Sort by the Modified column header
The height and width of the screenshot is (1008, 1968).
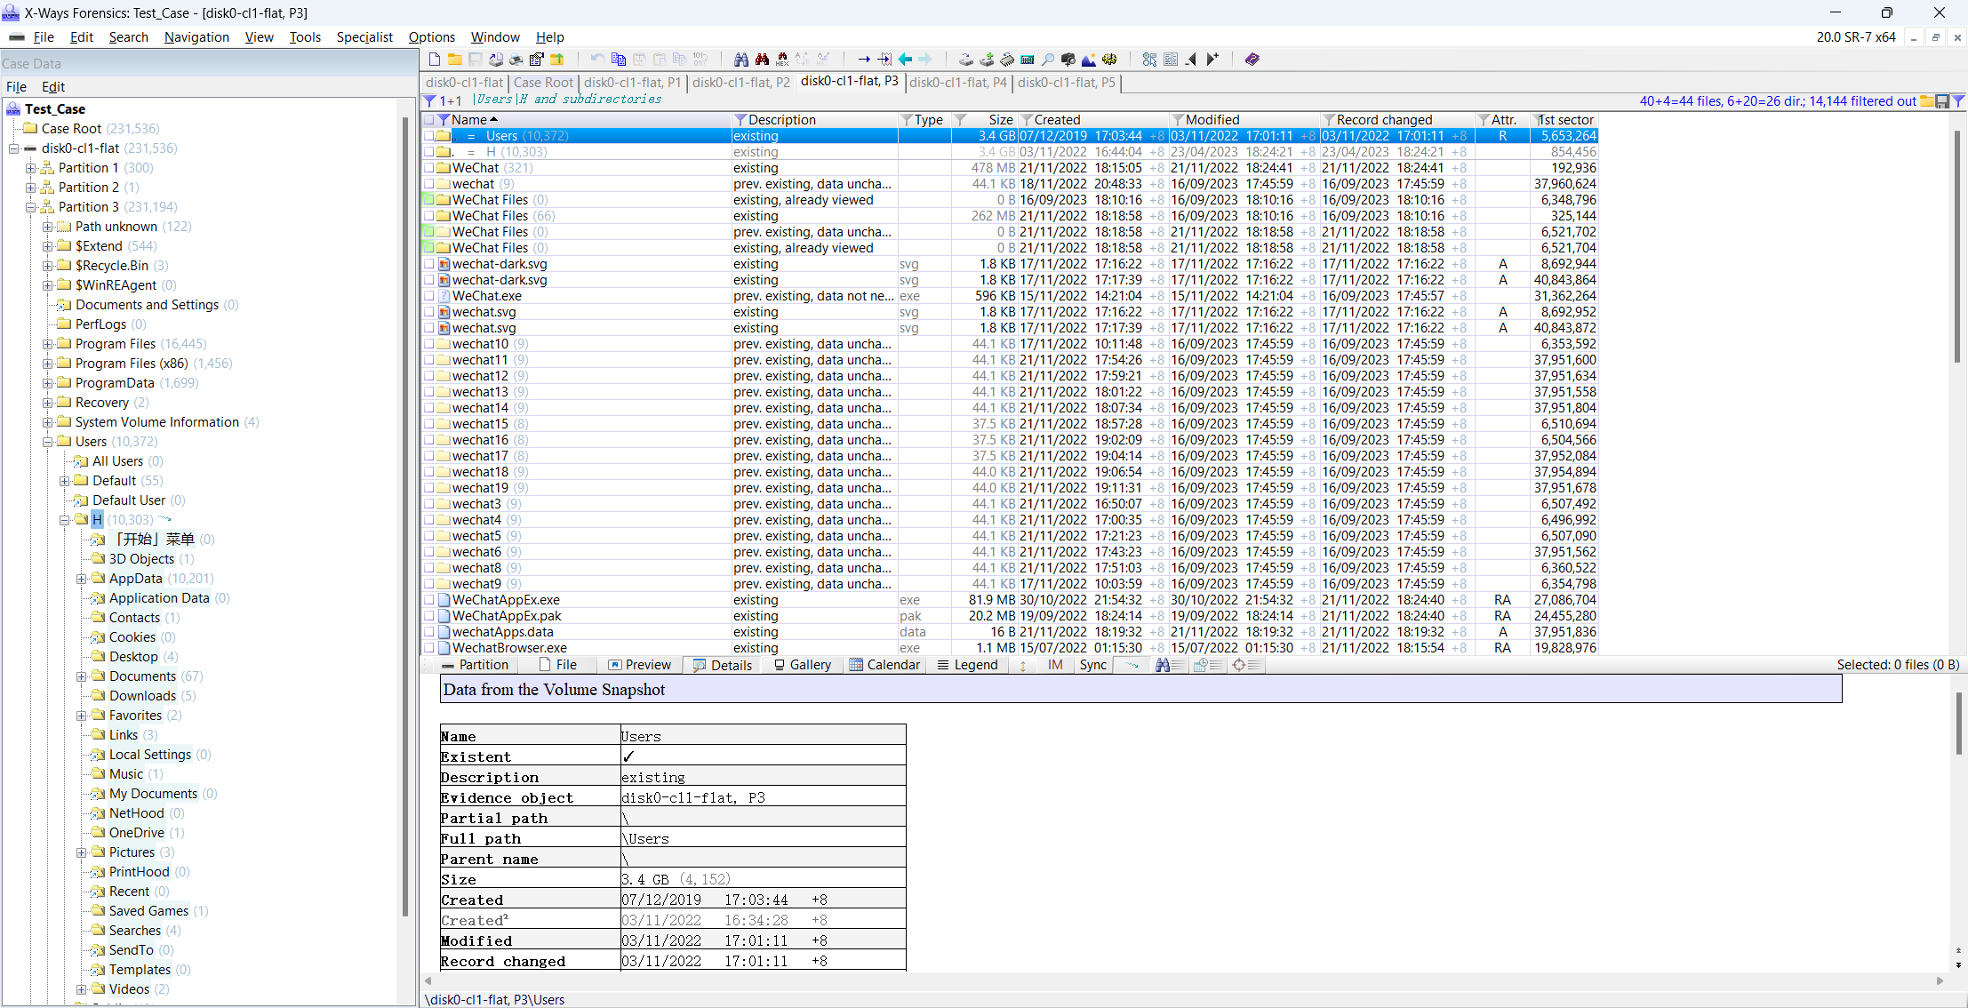click(x=1212, y=120)
